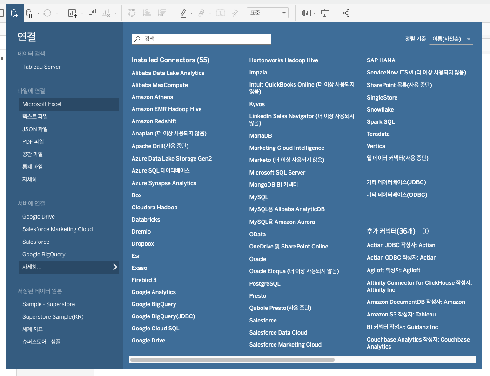The height and width of the screenshot is (376, 490).
Task: Click the Fix Axes pin icon
Action: coord(235,13)
